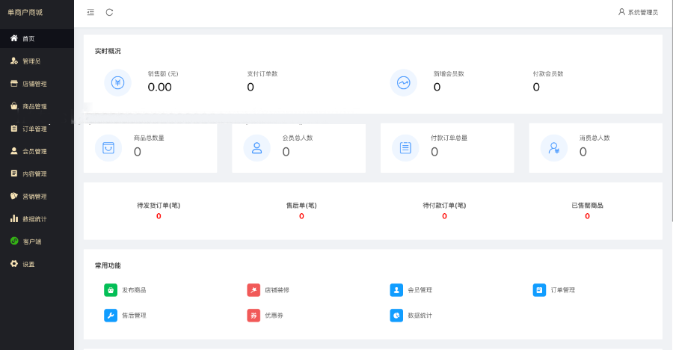This screenshot has width=673, height=350.
Task: Click the green 发布商品 icon
Action: point(111,290)
